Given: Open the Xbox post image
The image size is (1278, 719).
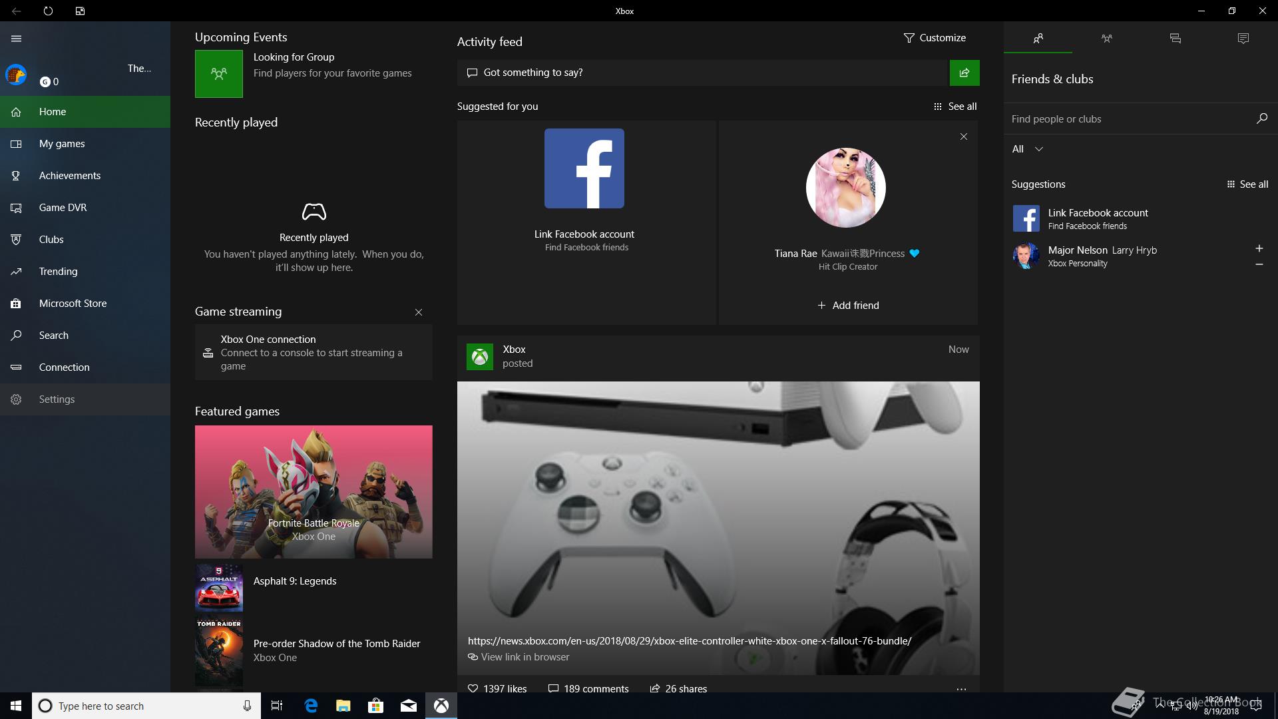Looking at the screenshot, I should [718, 528].
